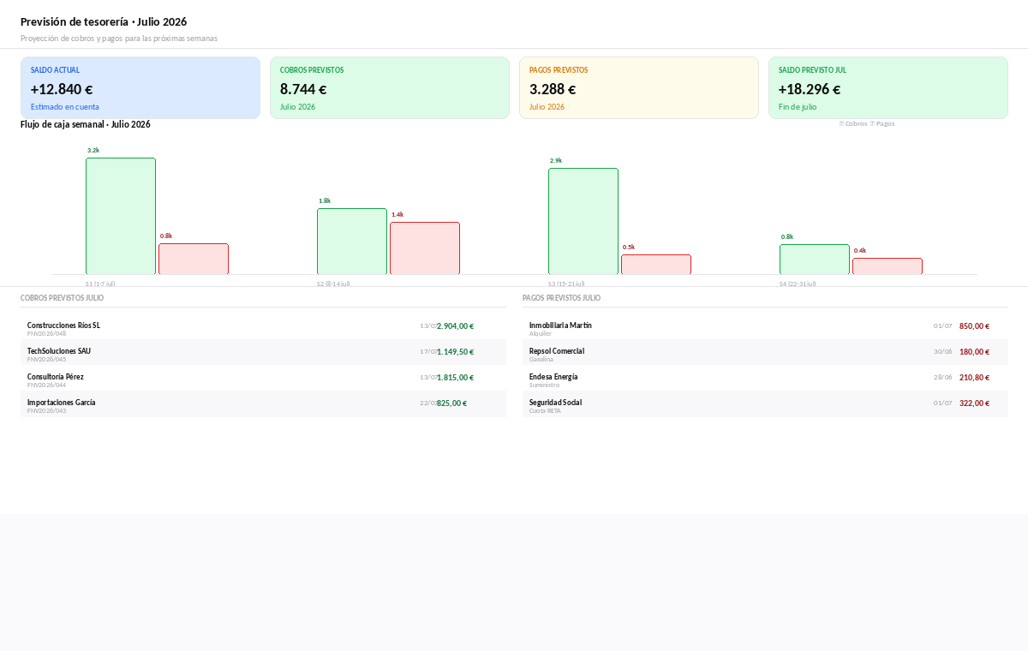The image size is (1028, 651).
Task: Open the Inmobiliaria Martín Alquiler payment
Action: click(765, 326)
